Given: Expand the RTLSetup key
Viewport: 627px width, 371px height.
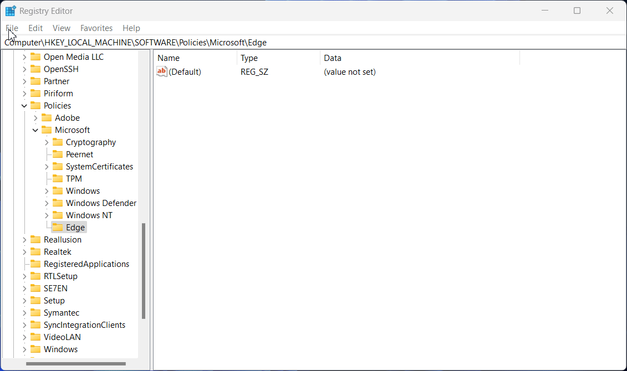Looking at the screenshot, I should 24,276.
